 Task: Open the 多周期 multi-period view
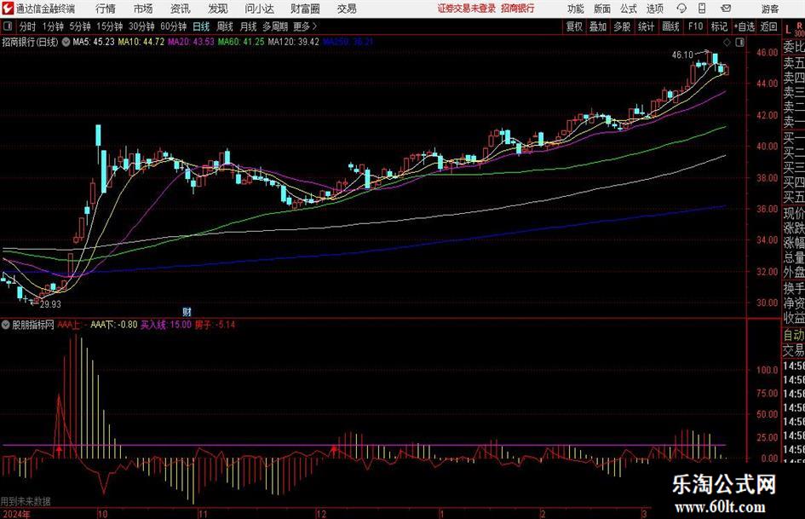point(275,26)
